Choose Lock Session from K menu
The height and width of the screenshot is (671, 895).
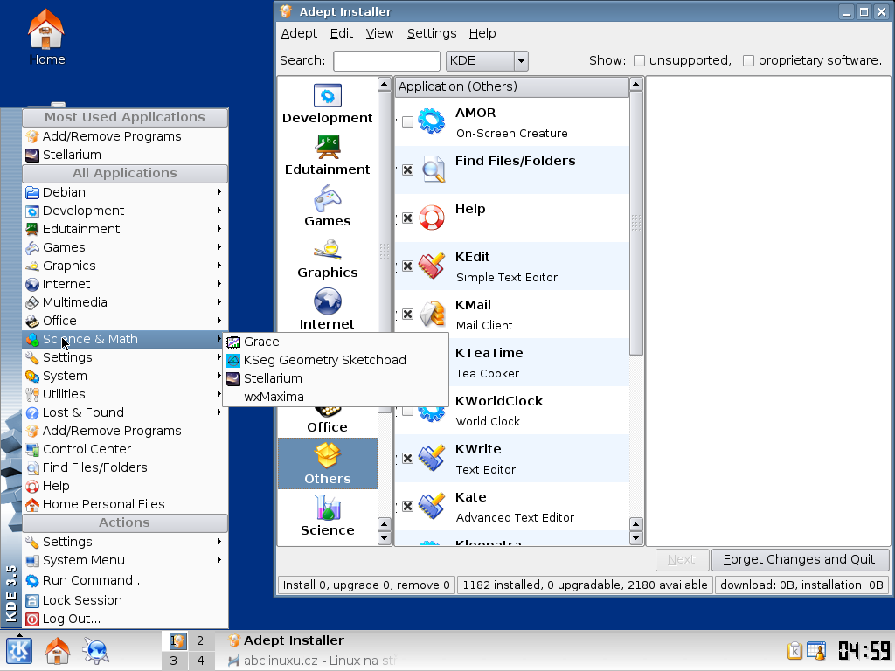pos(125,600)
